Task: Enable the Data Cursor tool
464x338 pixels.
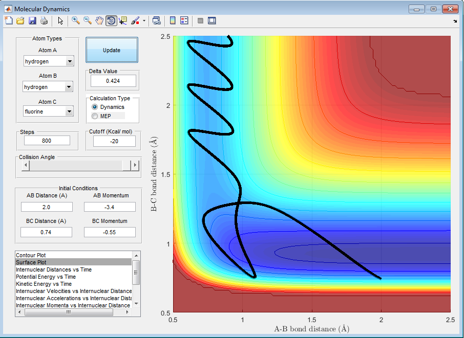Action: pyautogui.click(x=123, y=20)
